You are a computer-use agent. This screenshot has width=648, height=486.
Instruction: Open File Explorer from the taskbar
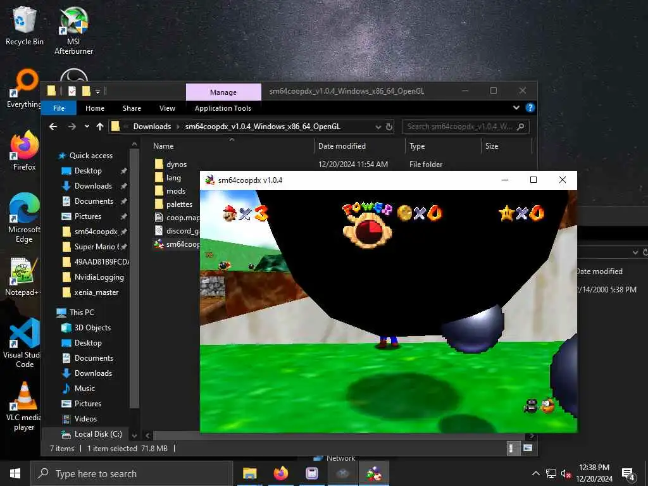[x=249, y=473]
